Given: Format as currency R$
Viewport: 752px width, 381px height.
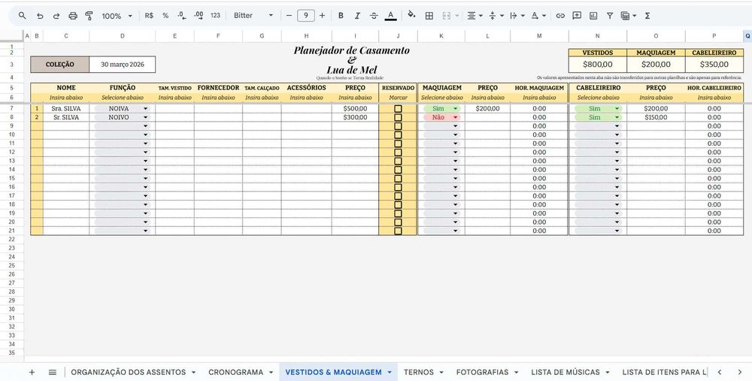Looking at the screenshot, I should pos(149,15).
